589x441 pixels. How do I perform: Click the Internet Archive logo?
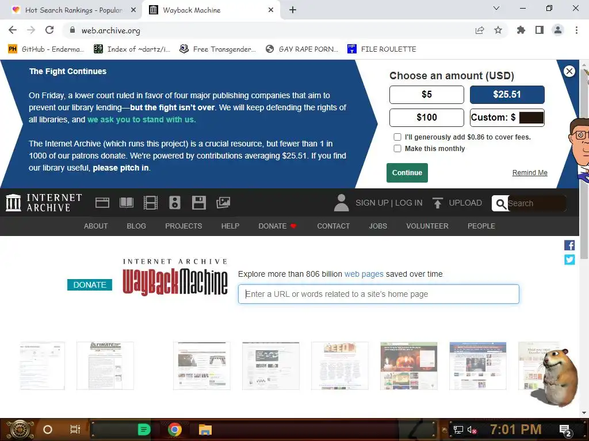click(44, 203)
